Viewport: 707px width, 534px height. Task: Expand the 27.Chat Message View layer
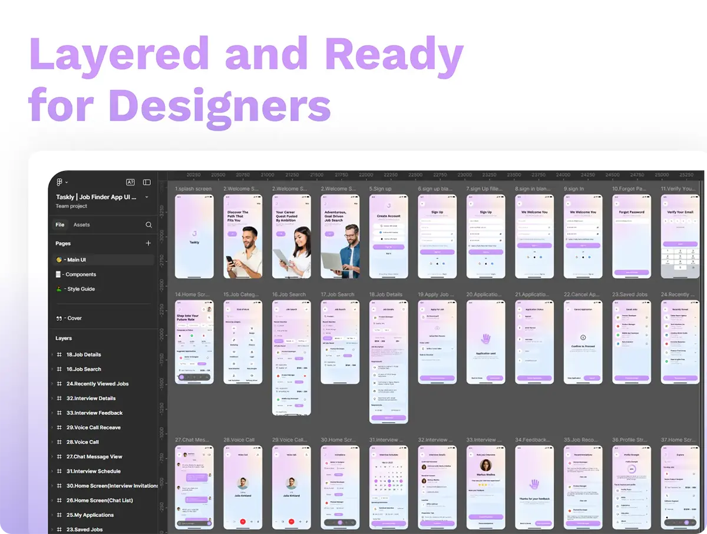pyautogui.click(x=52, y=457)
